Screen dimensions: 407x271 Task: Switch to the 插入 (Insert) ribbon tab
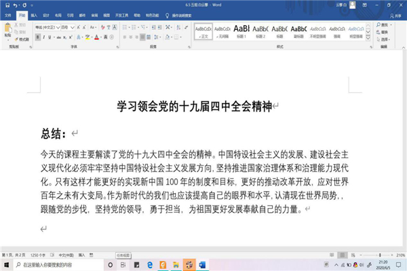(35, 14)
